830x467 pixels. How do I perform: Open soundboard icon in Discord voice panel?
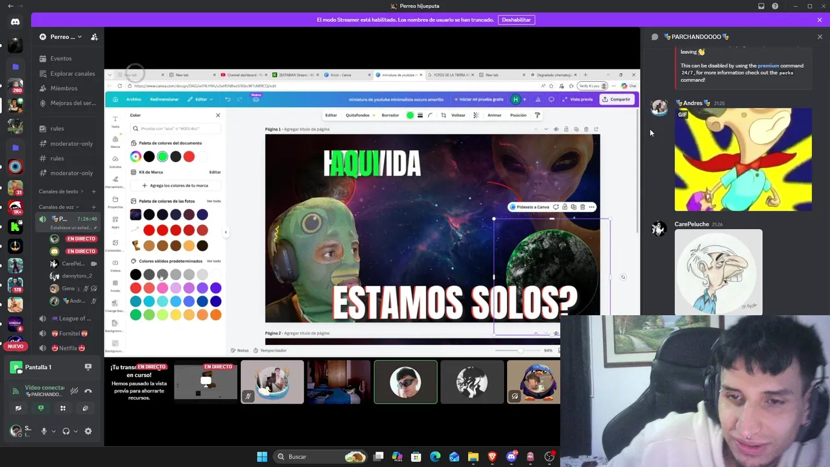pyautogui.click(x=85, y=408)
